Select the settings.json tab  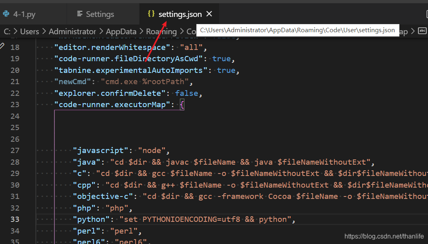[179, 13]
